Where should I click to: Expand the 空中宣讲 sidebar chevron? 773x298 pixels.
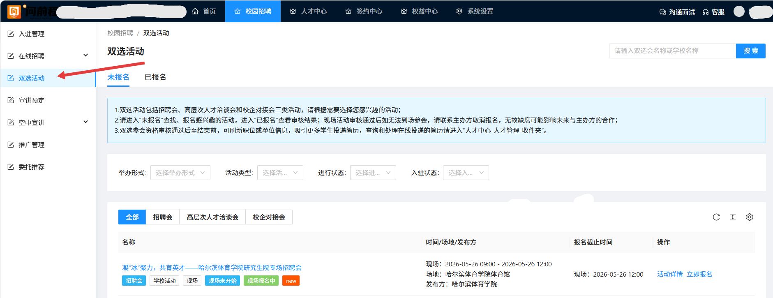point(85,122)
